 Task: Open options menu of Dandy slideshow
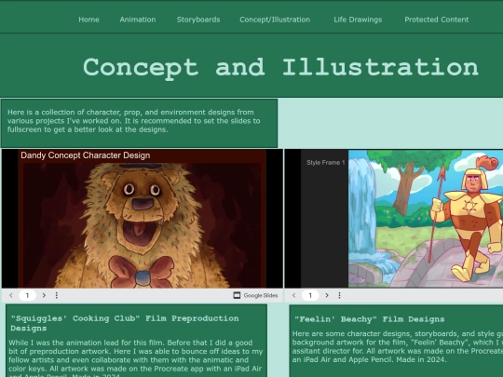pos(57,295)
